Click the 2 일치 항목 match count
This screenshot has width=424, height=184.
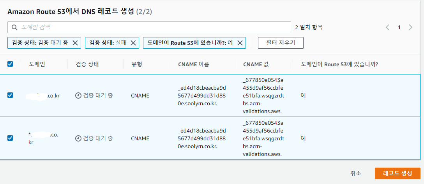coord(309,27)
